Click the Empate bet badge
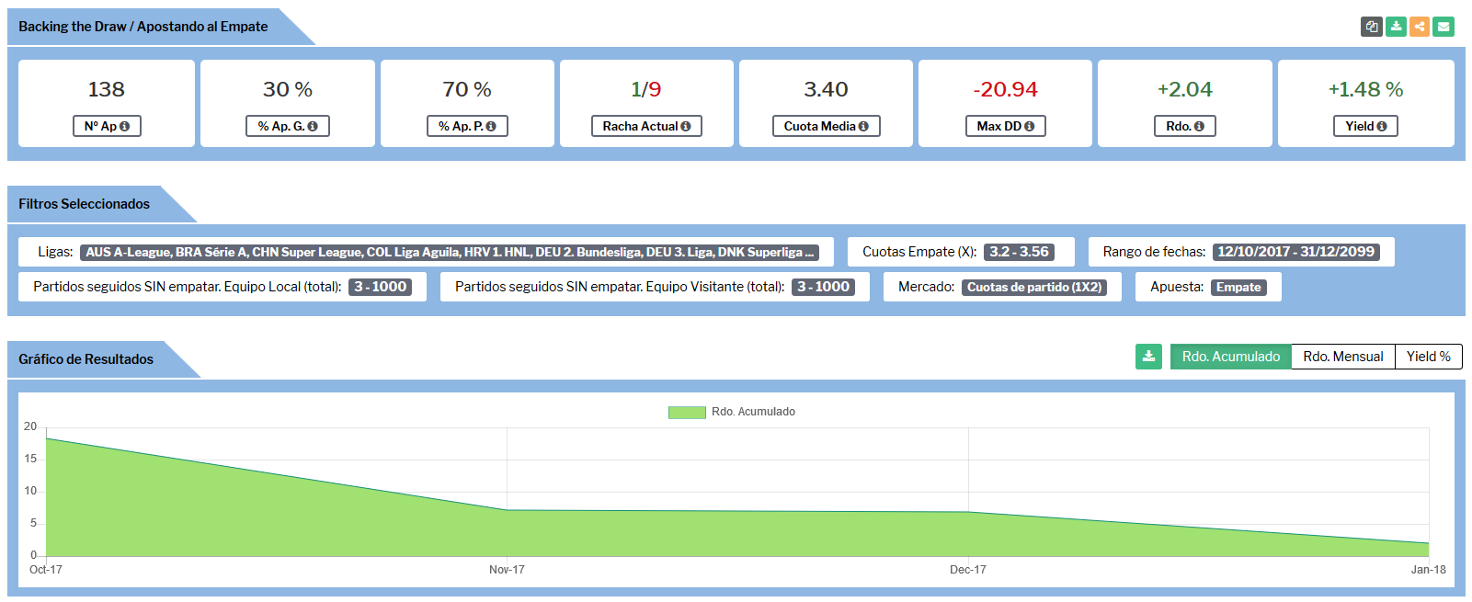The image size is (1472, 602). click(1238, 288)
